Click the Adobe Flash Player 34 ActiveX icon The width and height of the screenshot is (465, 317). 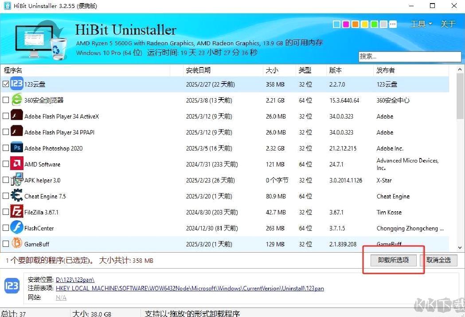[x=16, y=116]
